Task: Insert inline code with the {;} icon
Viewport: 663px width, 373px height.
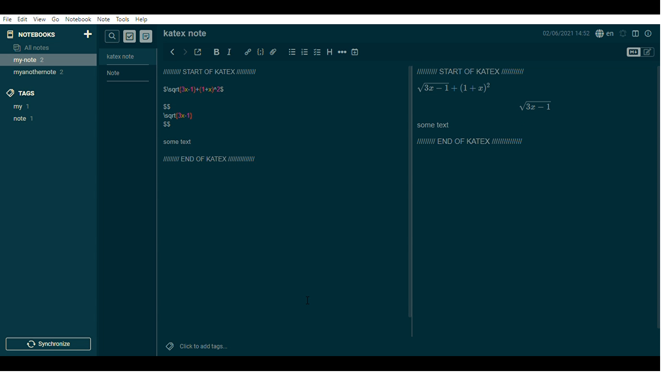Action: point(260,52)
